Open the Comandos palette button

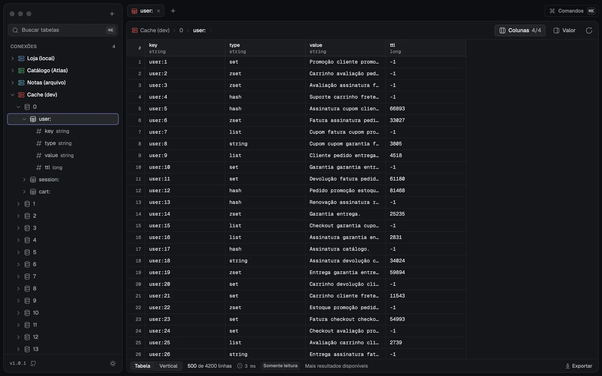571,11
